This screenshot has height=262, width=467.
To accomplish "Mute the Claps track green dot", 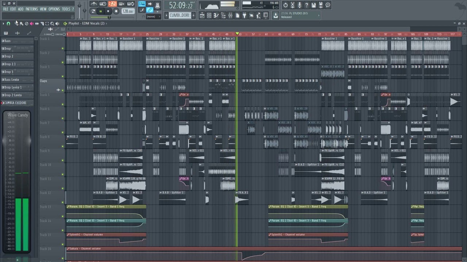I will coord(63,90).
